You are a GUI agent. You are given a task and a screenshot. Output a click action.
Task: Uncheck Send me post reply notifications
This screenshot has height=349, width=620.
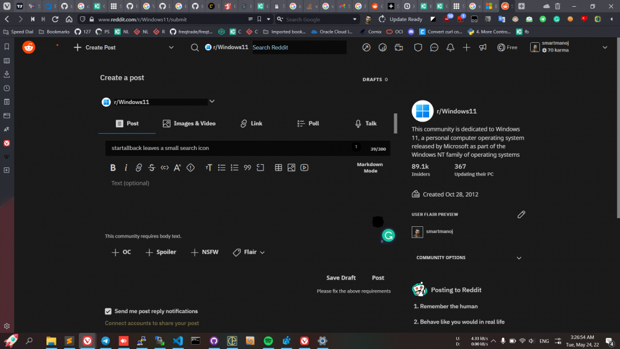click(x=108, y=311)
